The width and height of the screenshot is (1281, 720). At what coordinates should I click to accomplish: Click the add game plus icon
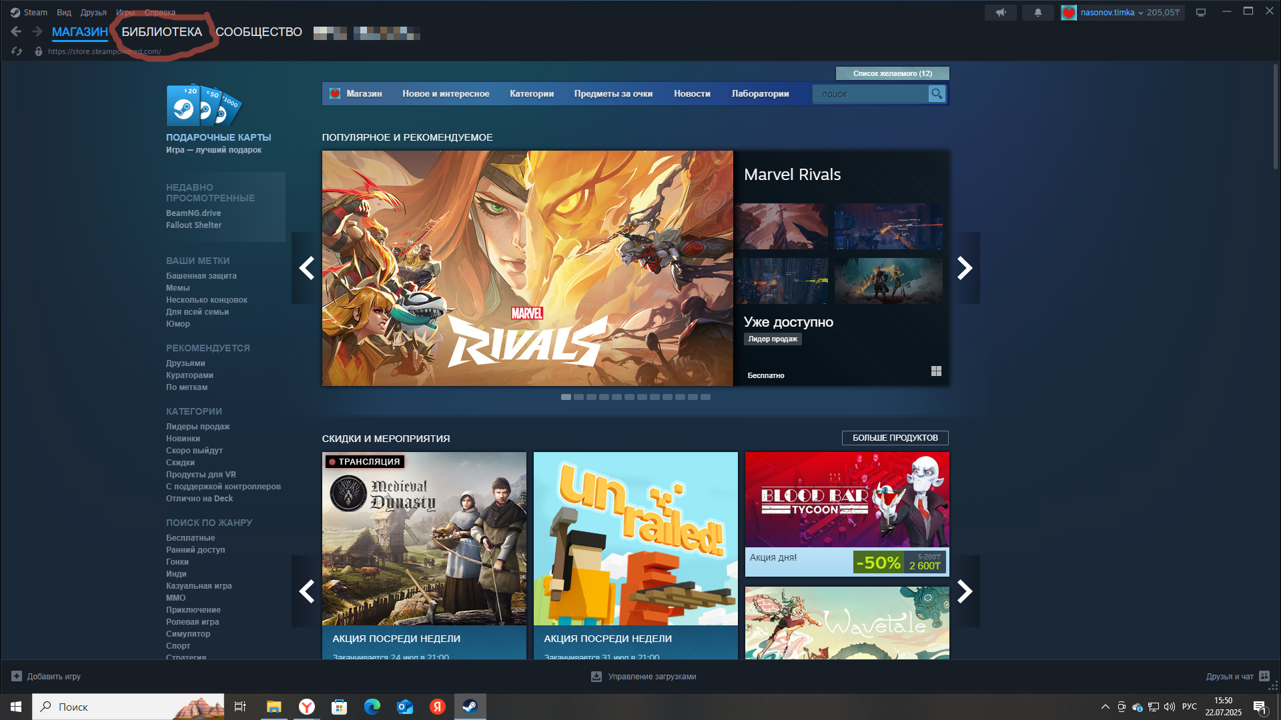click(x=17, y=676)
